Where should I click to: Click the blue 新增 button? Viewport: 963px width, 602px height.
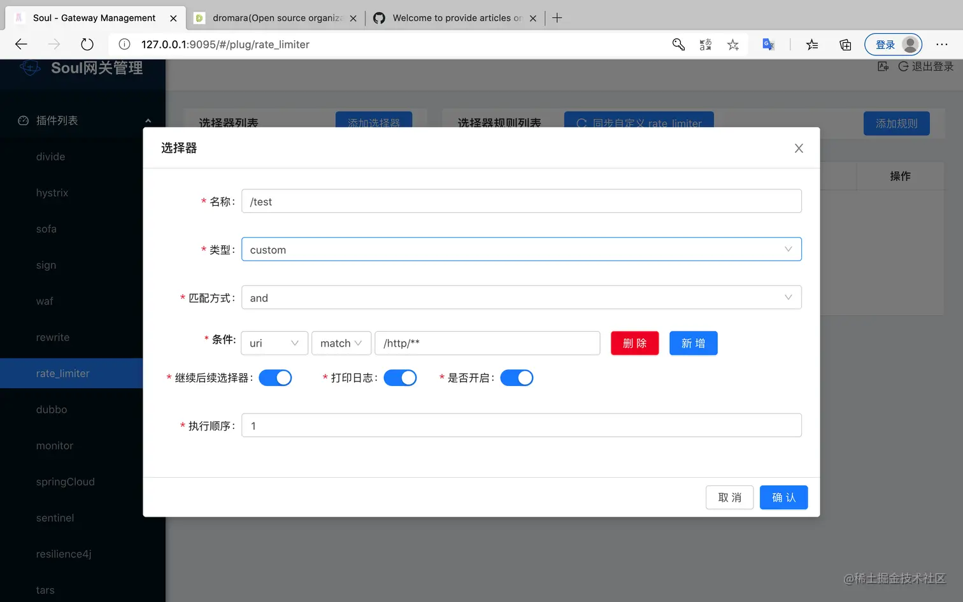[x=693, y=343]
